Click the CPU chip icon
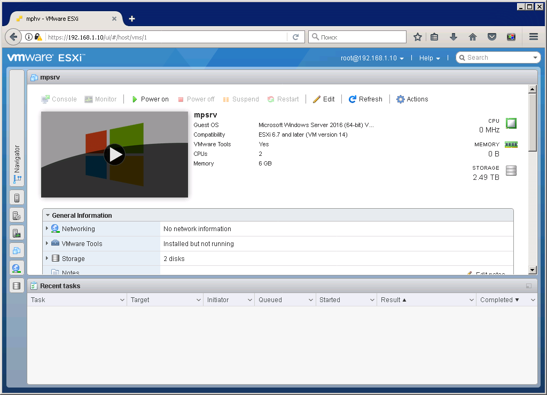This screenshot has width=547, height=395. coord(511,123)
